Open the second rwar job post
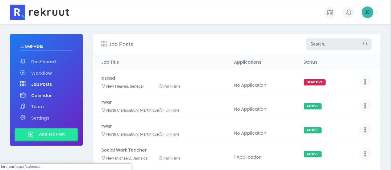Image resolution: width=391 pixels, height=170 pixels. tap(106, 126)
